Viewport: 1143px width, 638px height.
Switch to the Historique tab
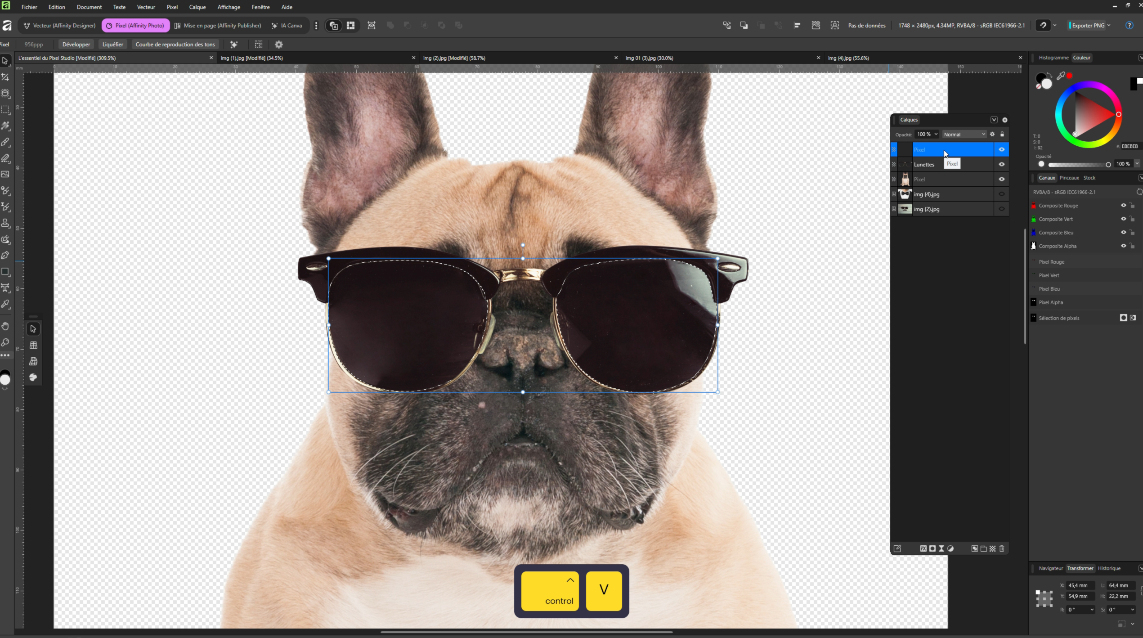point(1109,568)
